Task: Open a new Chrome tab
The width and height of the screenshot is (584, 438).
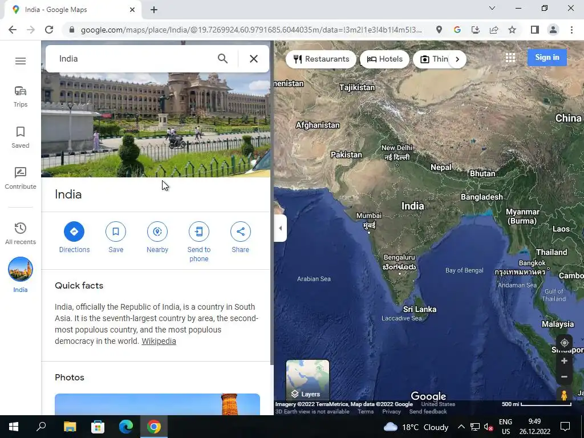Action: tap(154, 10)
